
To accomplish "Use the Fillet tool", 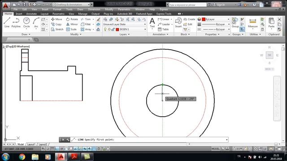I will [x=86, y=24].
